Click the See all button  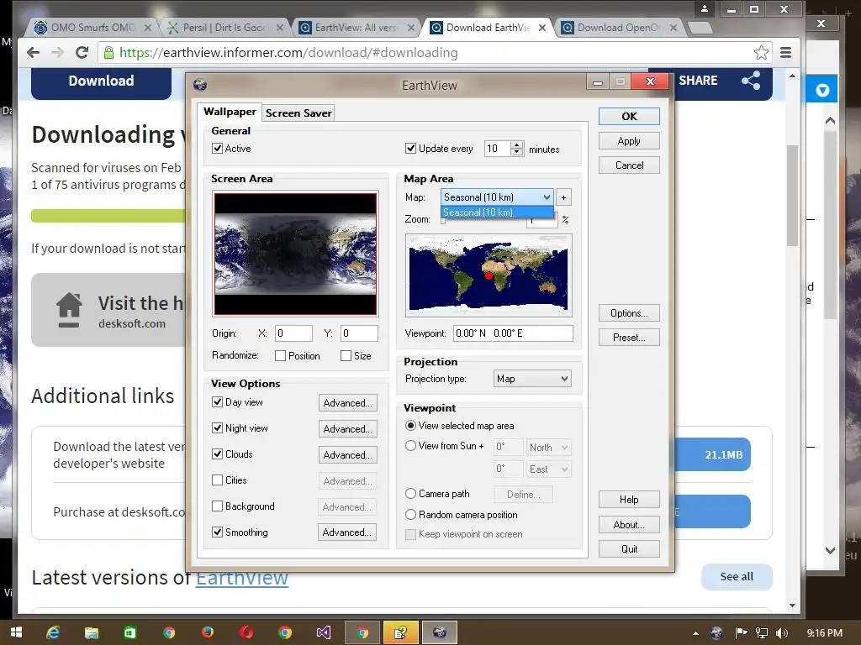[x=737, y=576]
